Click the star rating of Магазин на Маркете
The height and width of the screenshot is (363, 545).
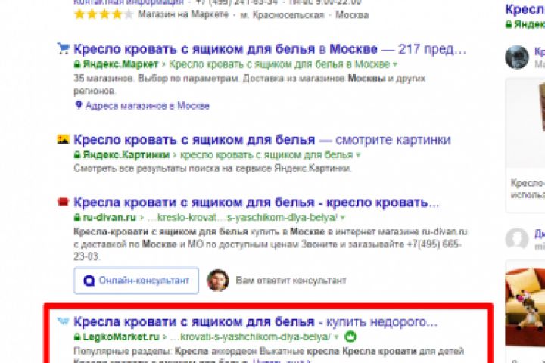click(104, 14)
